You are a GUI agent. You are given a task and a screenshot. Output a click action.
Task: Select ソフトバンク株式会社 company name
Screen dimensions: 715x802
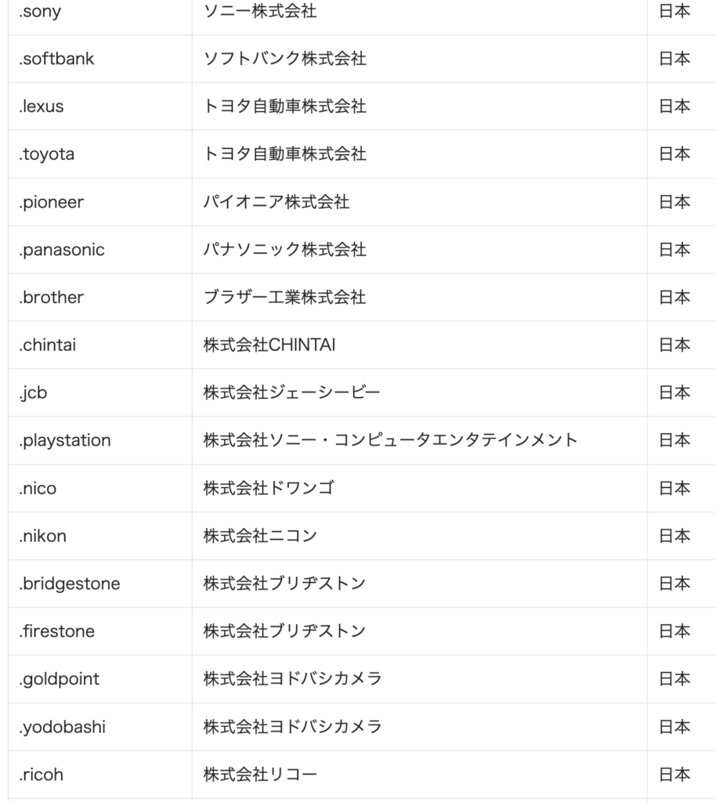click(284, 59)
